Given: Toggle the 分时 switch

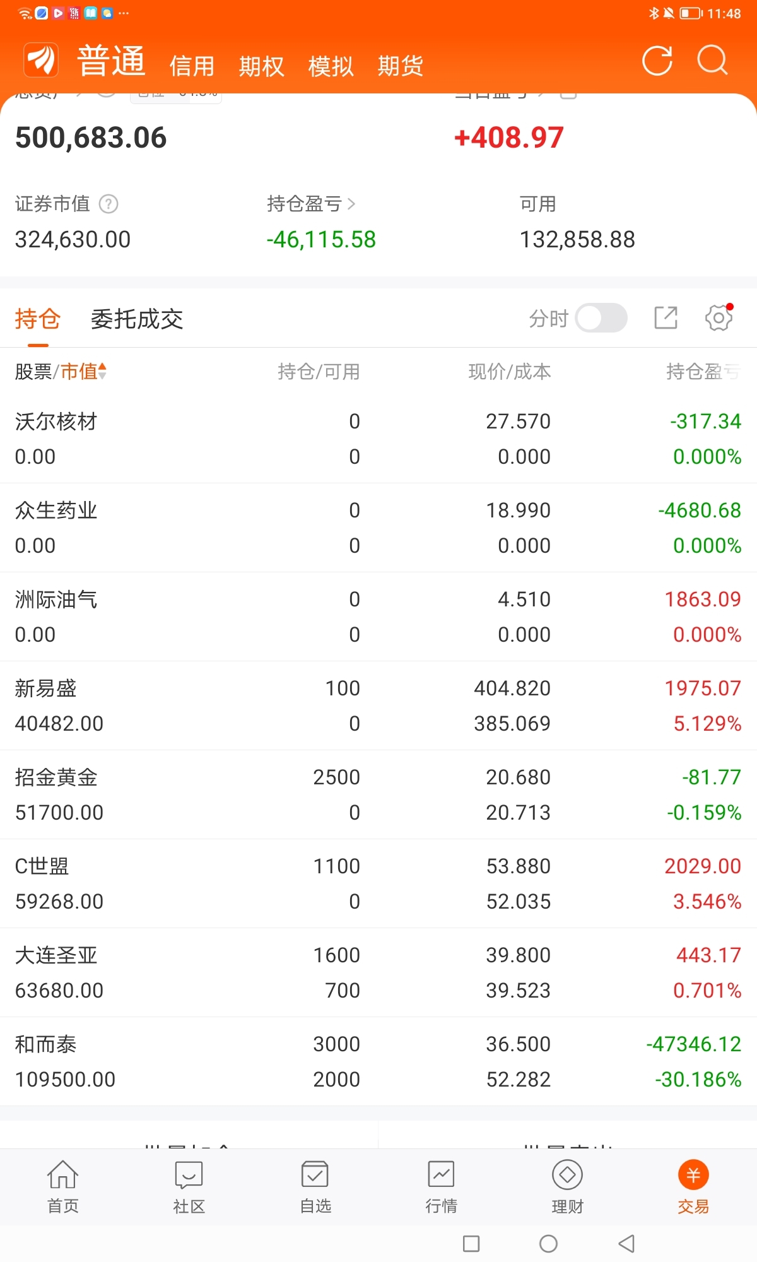Looking at the screenshot, I should (x=601, y=318).
